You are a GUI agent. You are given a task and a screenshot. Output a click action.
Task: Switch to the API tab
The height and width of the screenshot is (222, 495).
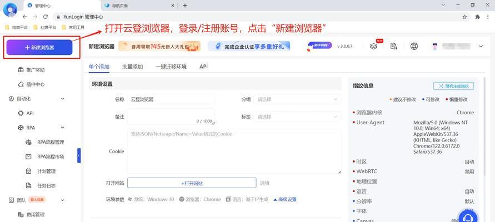204,67
